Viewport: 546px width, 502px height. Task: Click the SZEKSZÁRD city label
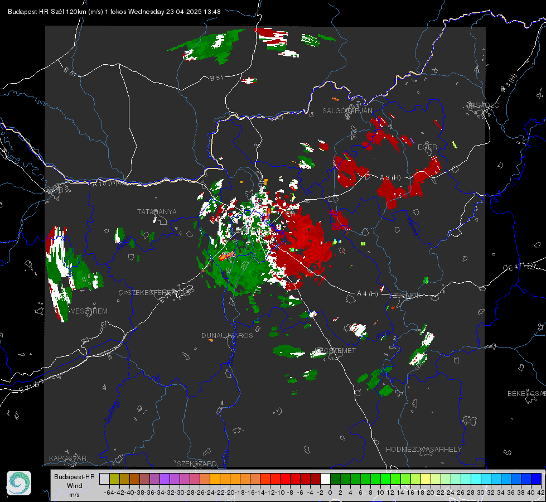(x=197, y=464)
